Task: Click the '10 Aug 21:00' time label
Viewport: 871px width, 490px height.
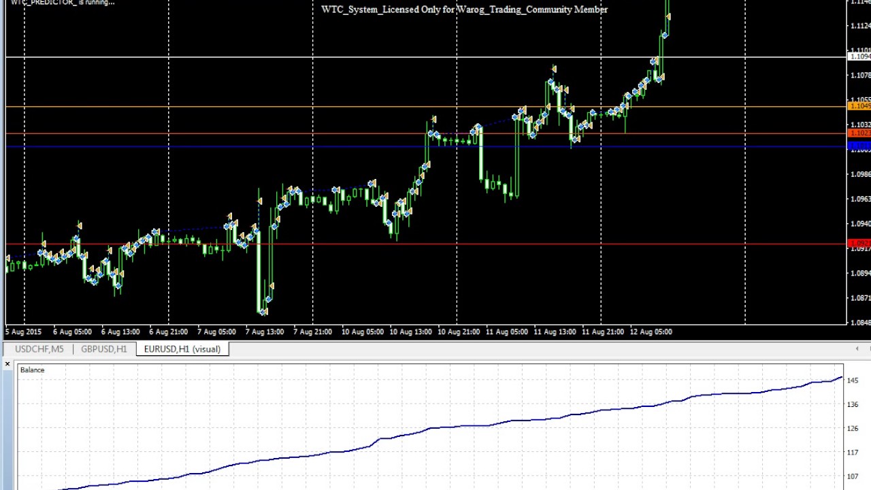Action: click(459, 332)
